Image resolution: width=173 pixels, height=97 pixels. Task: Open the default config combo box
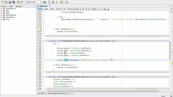[x=34, y=2]
